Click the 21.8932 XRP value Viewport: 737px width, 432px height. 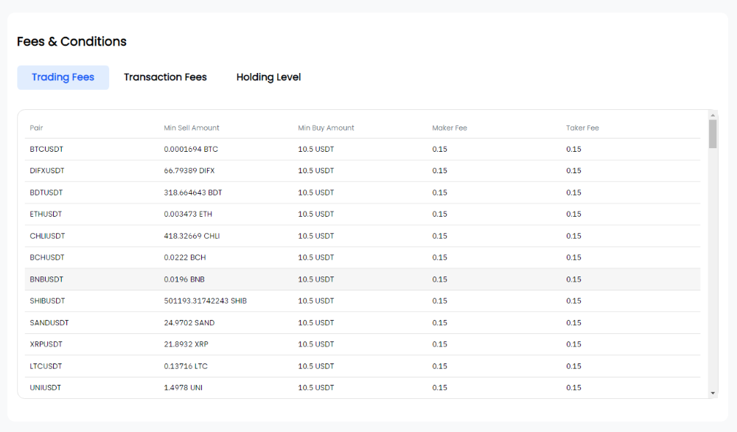click(x=186, y=344)
